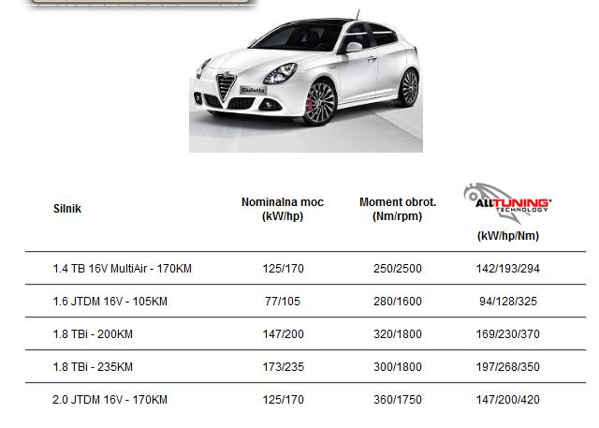Select the 2.0 JTDM 16V - 170KM engine
This screenshot has height=428, width=599.
[x=110, y=400]
